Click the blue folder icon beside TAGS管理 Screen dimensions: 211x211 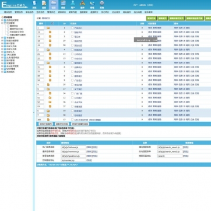[5, 55]
